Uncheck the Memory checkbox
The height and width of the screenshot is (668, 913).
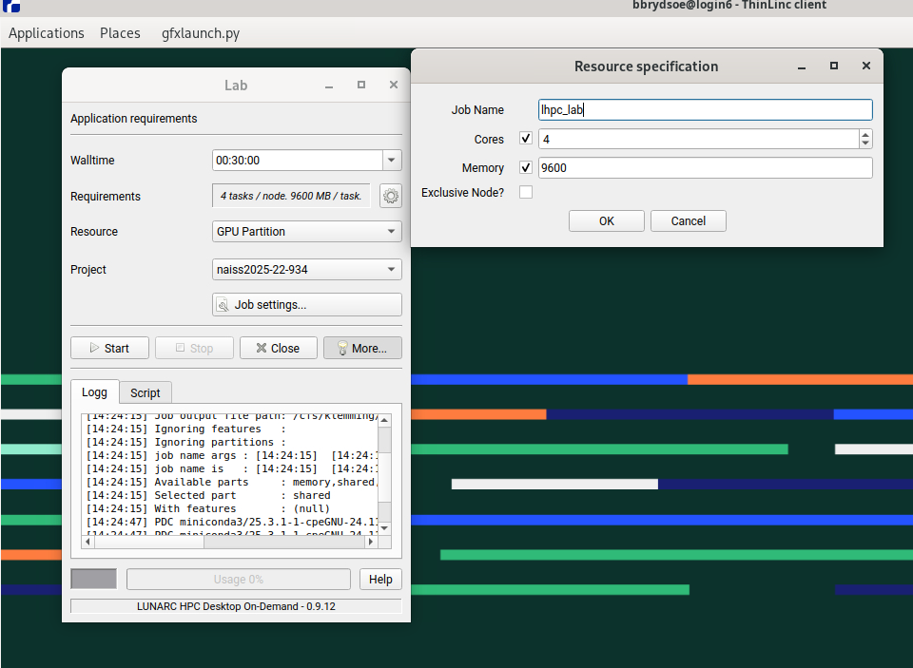coord(526,168)
